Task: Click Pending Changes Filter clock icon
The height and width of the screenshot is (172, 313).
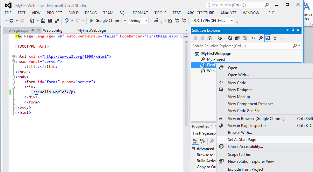Action: 220,38
